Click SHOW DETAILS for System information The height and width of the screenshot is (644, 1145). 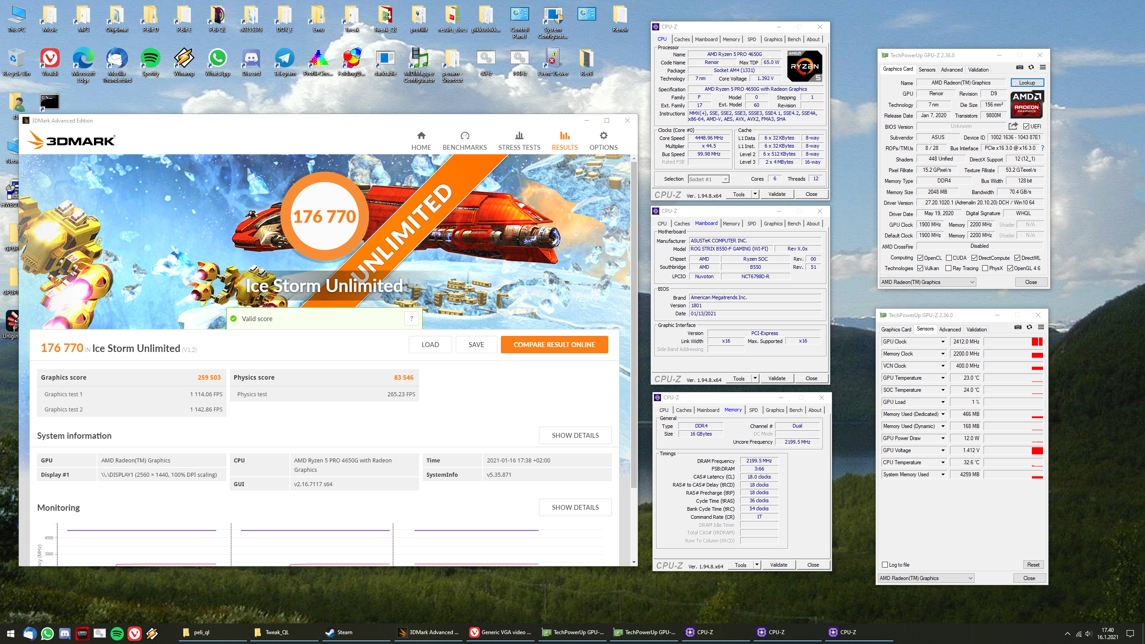click(575, 435)
